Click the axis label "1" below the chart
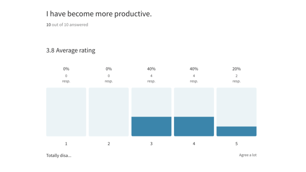Screen dimensions: 306x172 [66, 144]
